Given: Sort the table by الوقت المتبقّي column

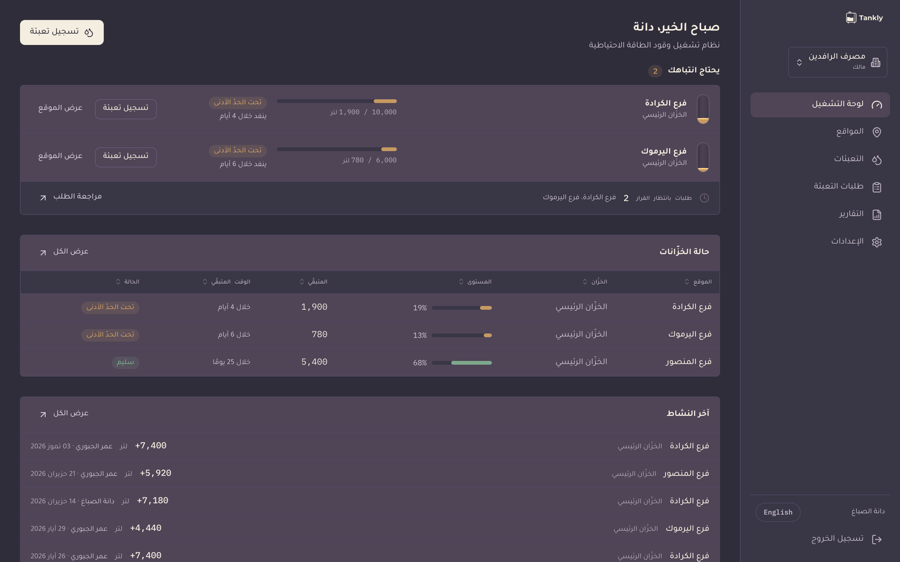Looking at the screenshot, I should pos(226,282).
